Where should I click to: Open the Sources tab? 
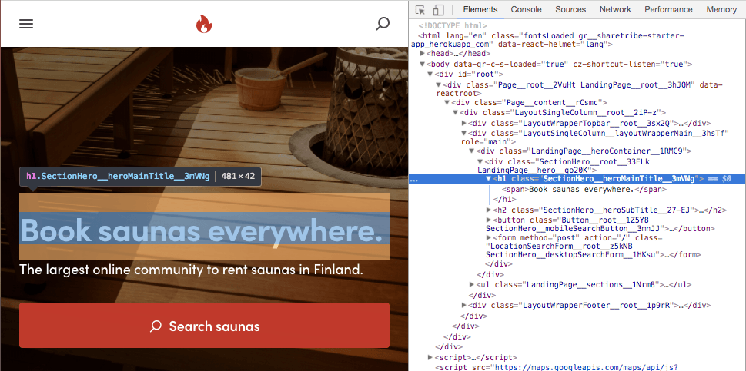pos(570,10)
